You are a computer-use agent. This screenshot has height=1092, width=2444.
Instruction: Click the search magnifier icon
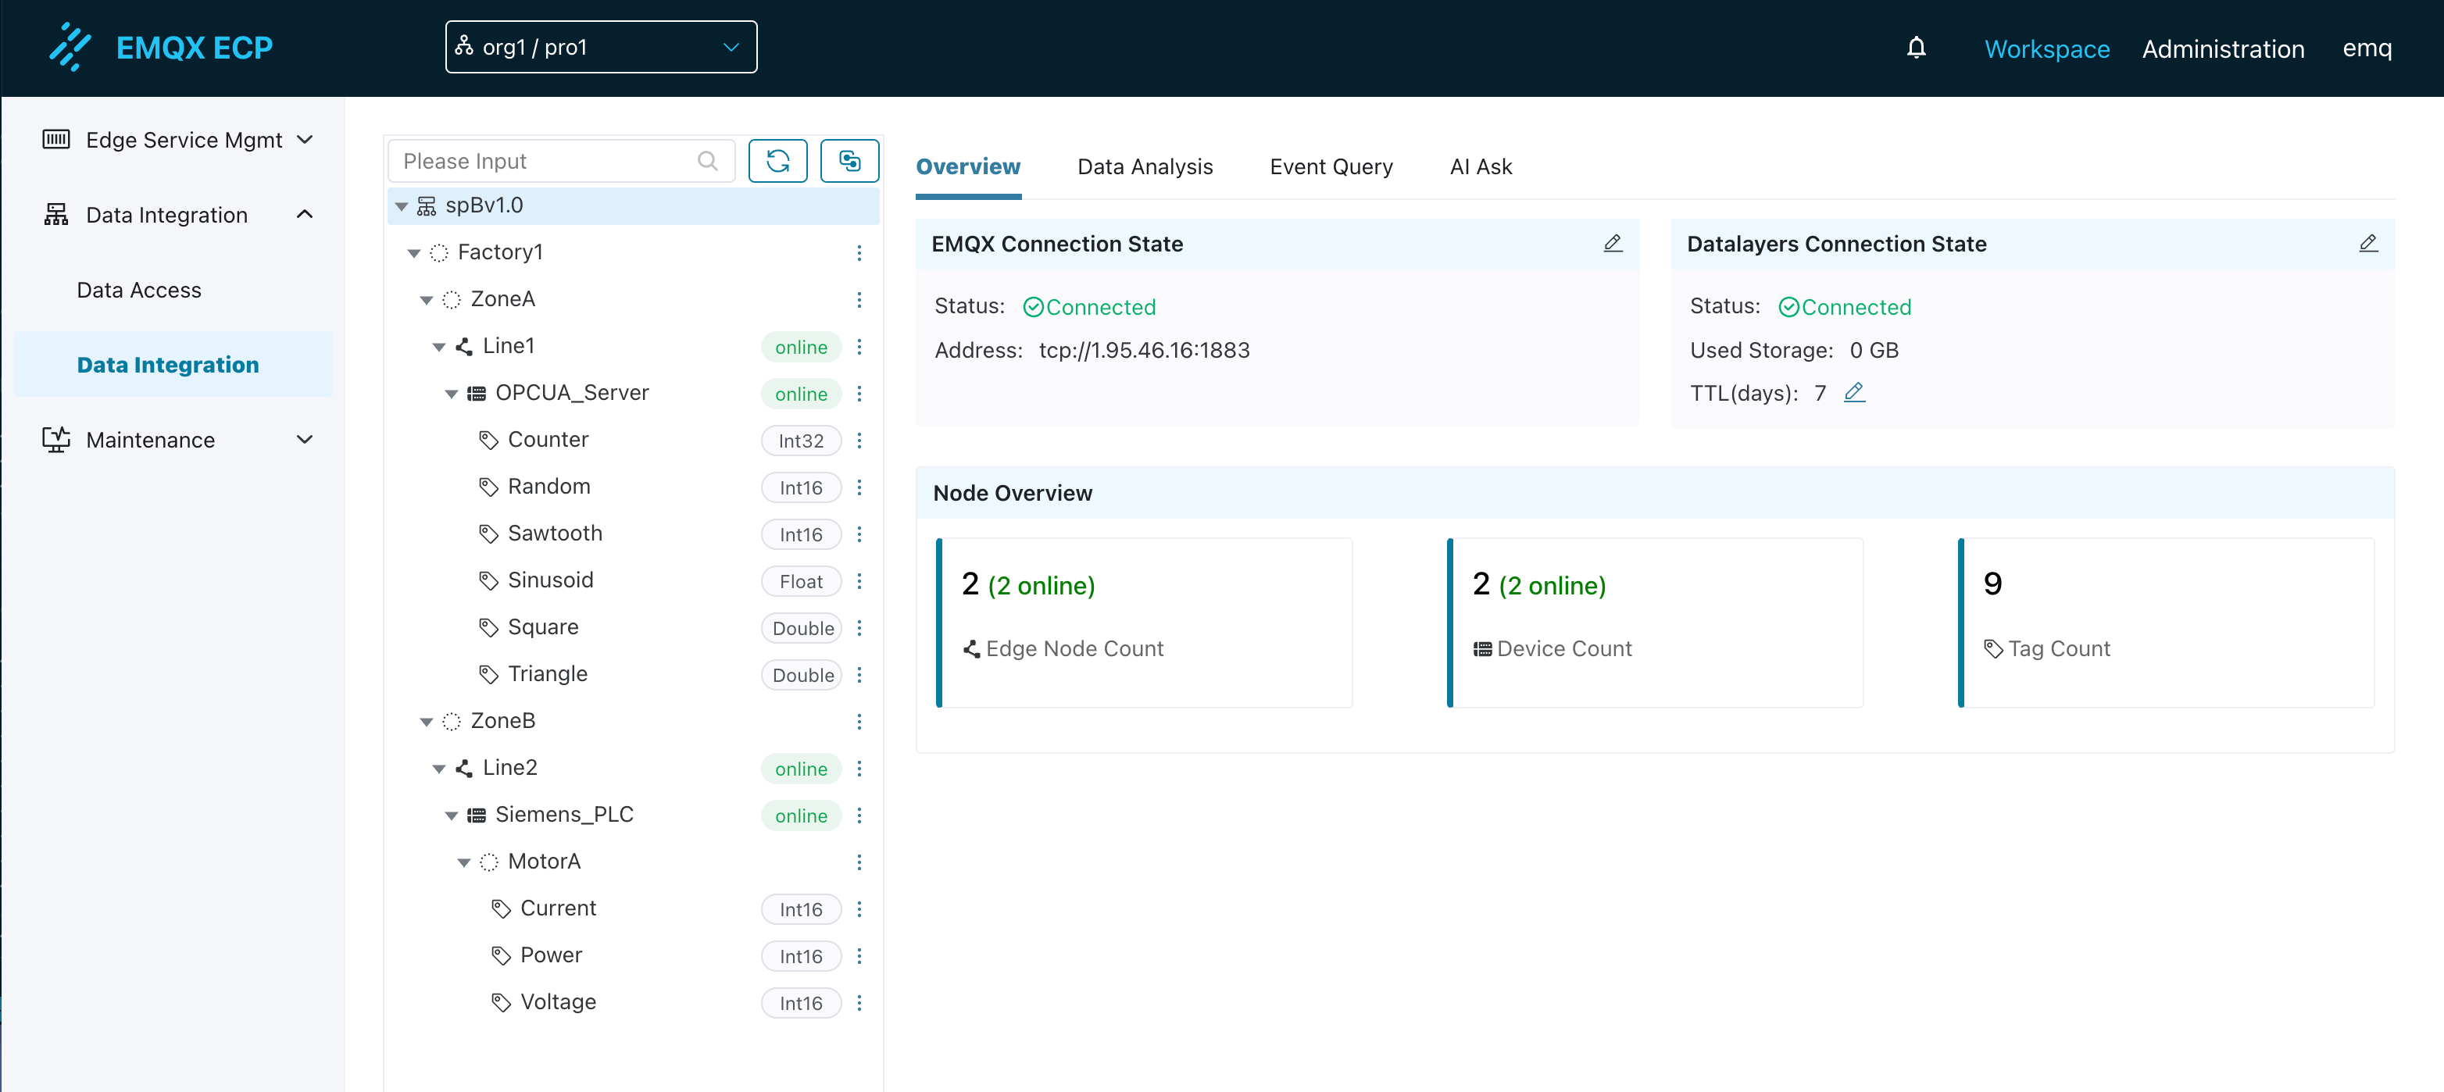coord(707,161)
